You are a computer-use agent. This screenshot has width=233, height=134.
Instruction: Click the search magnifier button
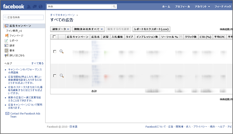click(114, 7)
